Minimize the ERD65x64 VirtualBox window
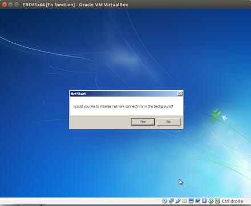The height and width of the screenshot is (206, 251). (10, 5)
